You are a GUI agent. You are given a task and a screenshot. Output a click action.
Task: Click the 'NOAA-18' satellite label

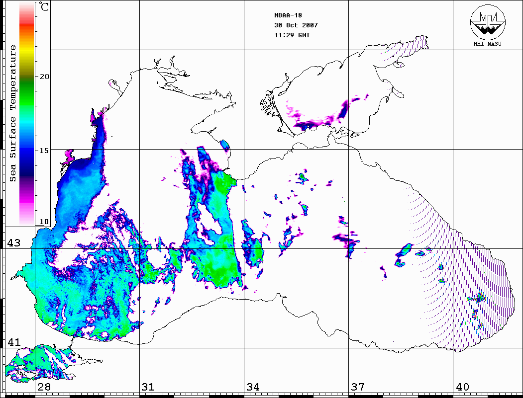288,15
